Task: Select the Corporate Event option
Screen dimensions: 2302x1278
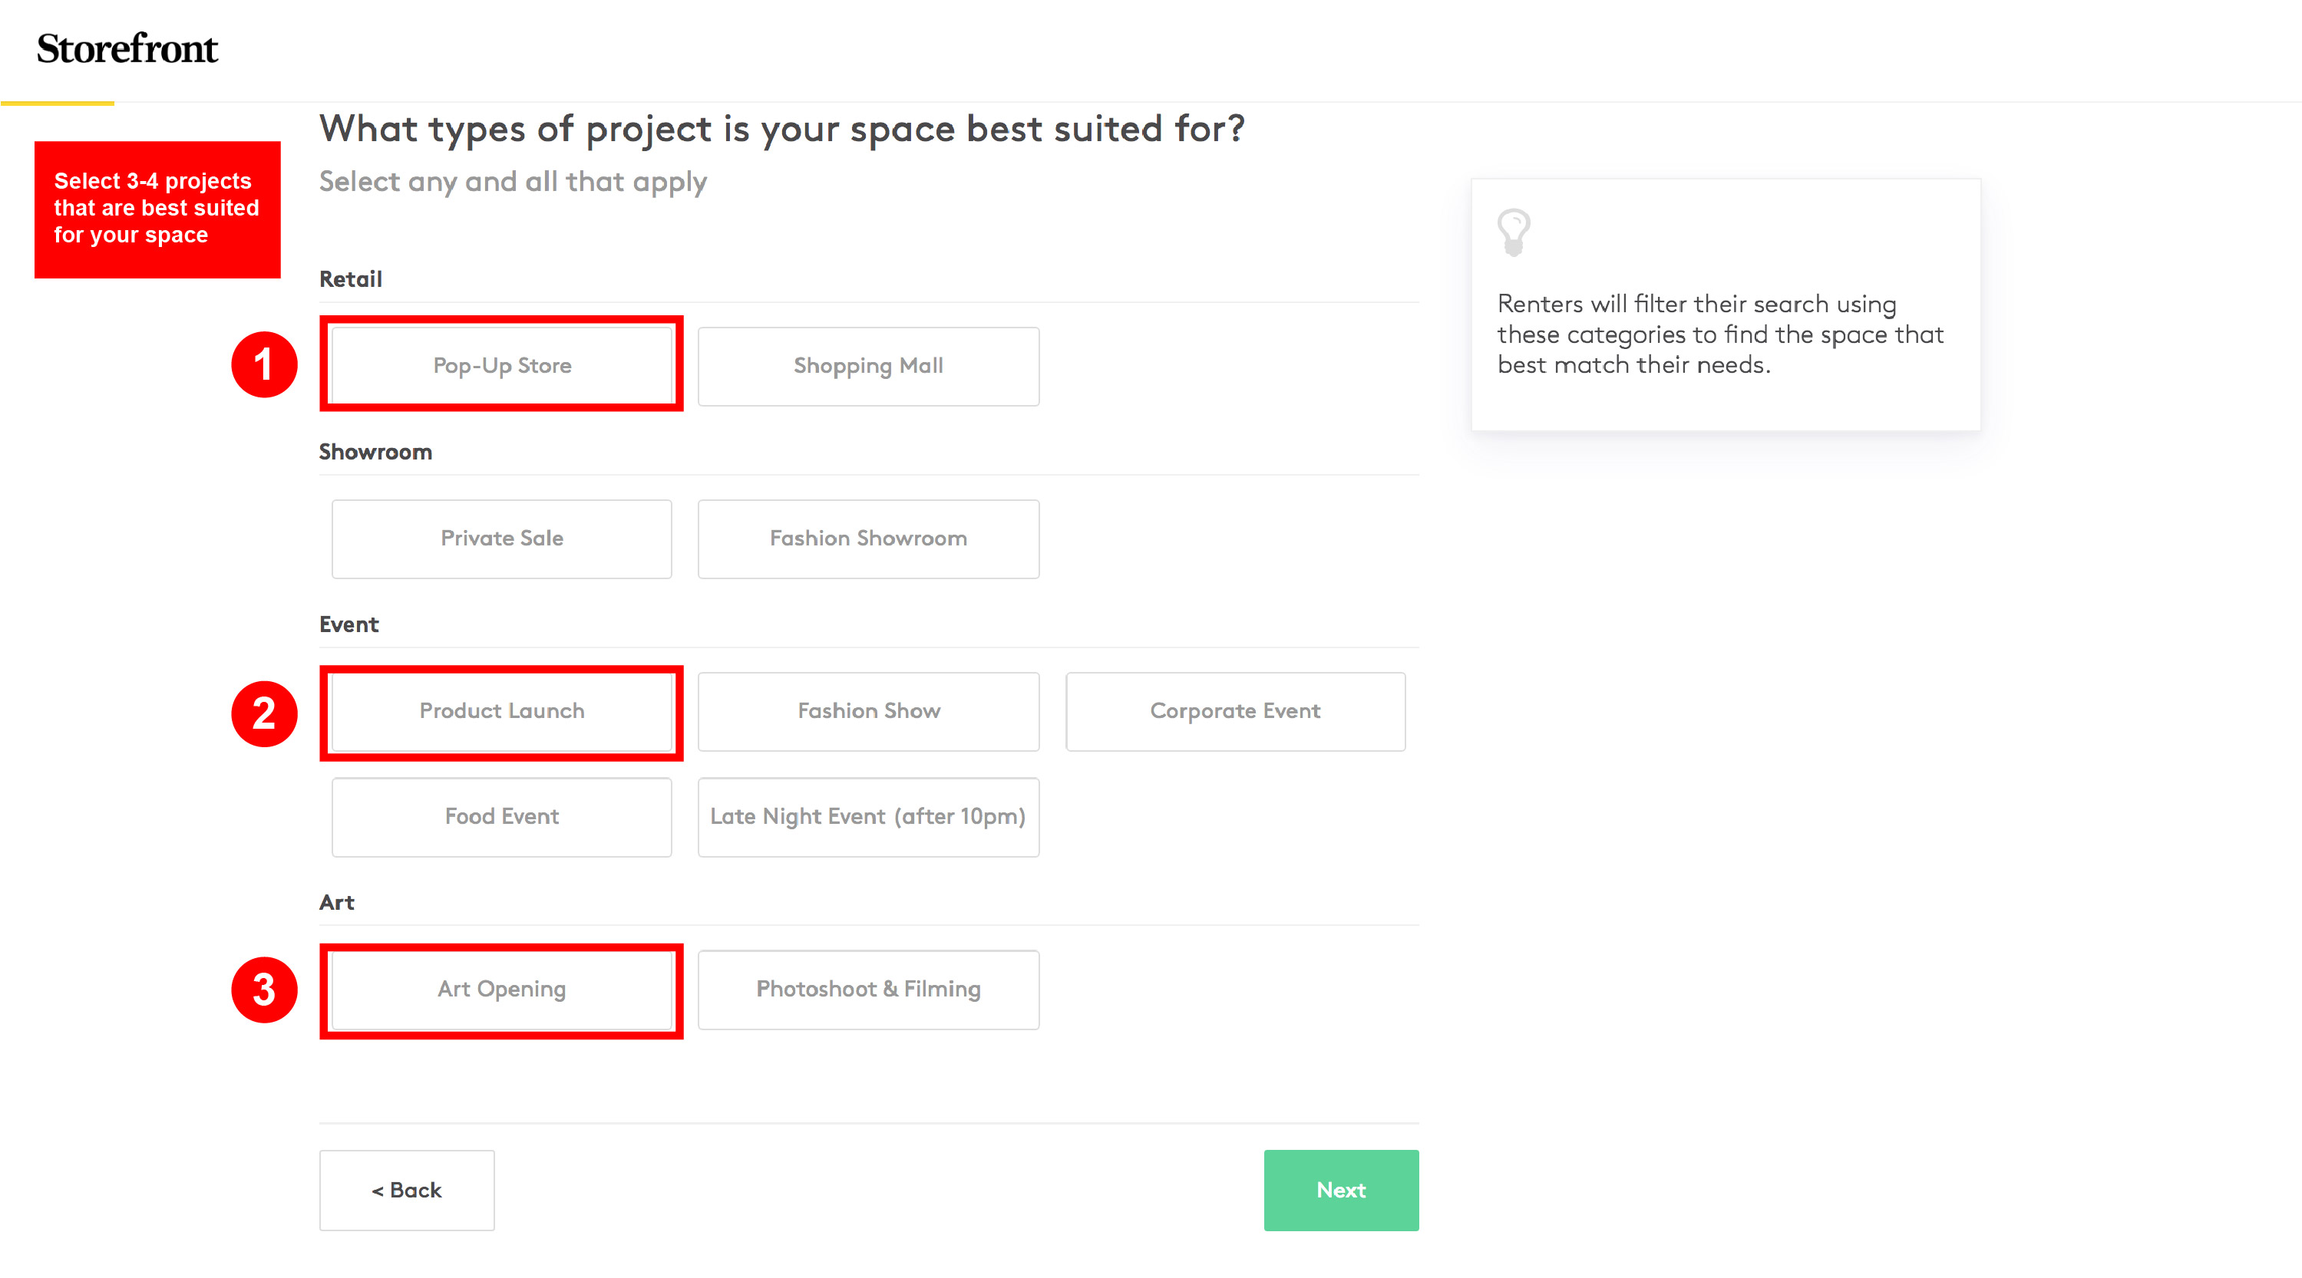Action: tap(1234, 712)
